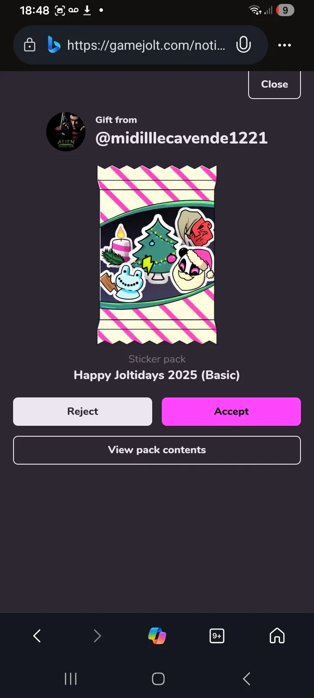The image size is (314, 698).
Task: Tap the gamejolt.com URL address field
Action: click(x=146, y=45)
